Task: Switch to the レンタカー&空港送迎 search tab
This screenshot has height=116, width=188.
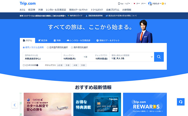Action: (x=79, y=40)
